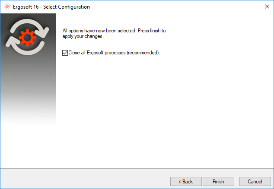The height and width of the screenshot is (189, 274).
Task: Click the 'apply your changes.' text line
Action: tap(83, 37)
